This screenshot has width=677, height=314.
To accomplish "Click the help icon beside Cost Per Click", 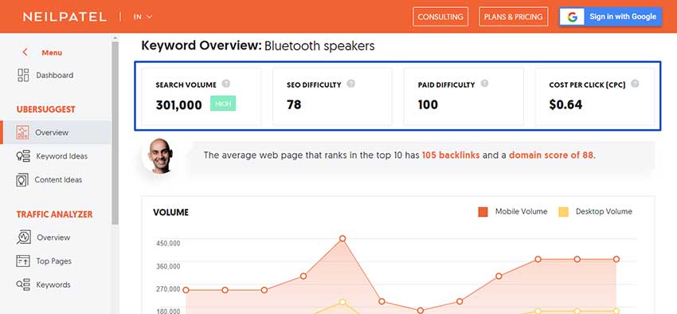I will 634,84.
